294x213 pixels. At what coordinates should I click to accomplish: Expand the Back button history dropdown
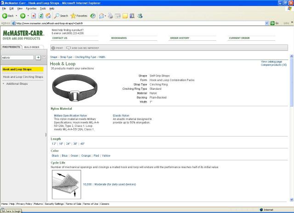pos(16,16)
